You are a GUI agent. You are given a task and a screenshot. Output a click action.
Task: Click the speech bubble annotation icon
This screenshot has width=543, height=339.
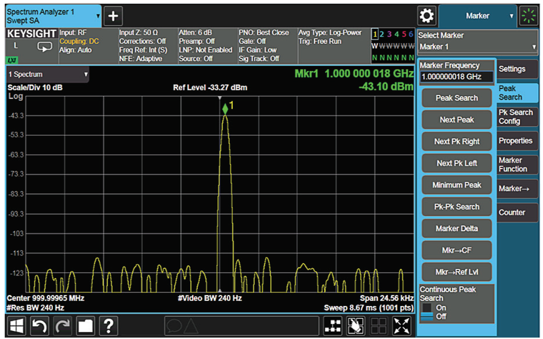coord(174,325)
